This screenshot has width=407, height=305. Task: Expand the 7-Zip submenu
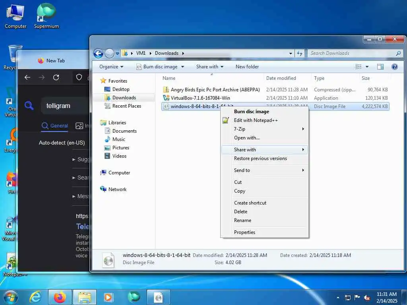[x=264, y=129]
